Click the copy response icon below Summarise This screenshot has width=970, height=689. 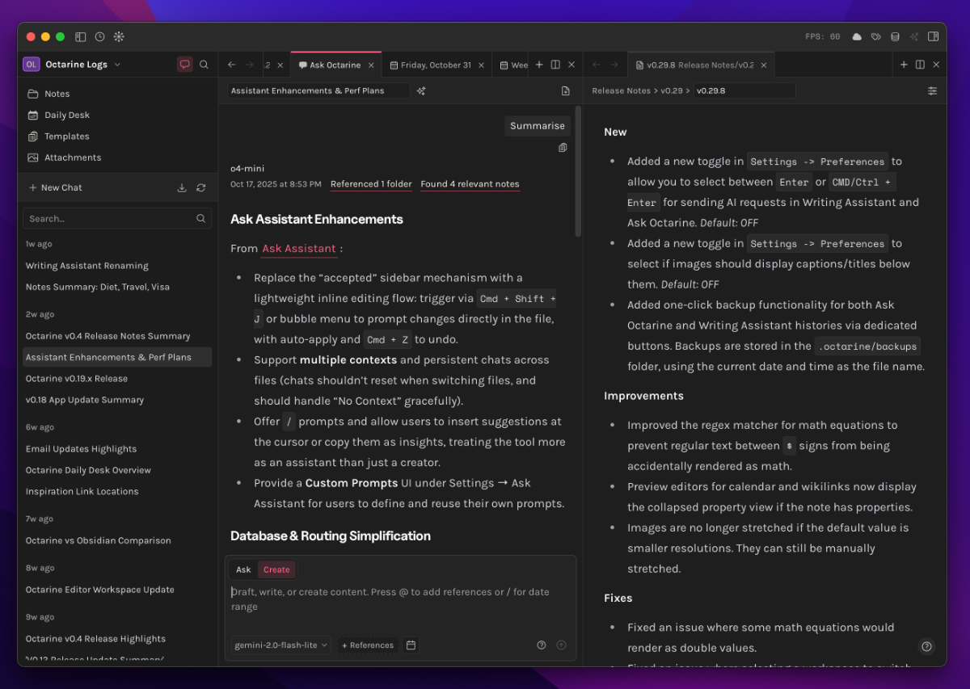point(563,148)
